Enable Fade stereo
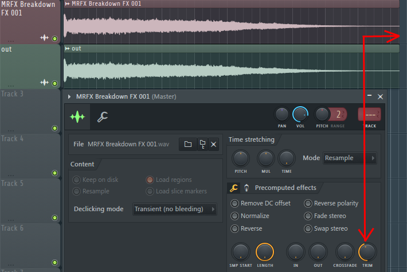This screenshot has width=407, height=272. 308,216
